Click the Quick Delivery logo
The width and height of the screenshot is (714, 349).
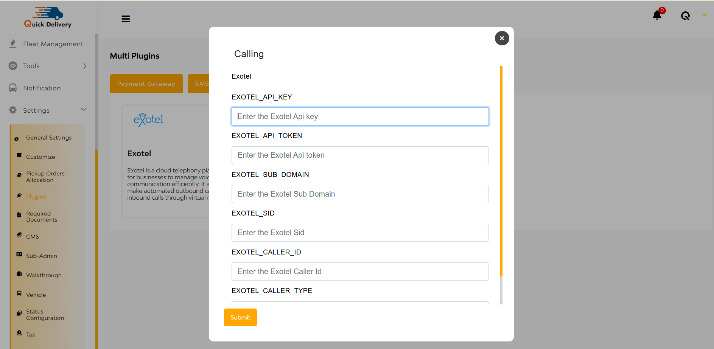pyautogui.click(x=48, y=17)
